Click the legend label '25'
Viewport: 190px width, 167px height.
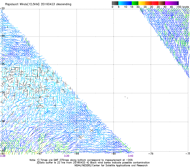[145, 7]
